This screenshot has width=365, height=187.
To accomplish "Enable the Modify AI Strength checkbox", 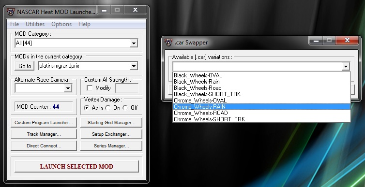I will 90,88.
